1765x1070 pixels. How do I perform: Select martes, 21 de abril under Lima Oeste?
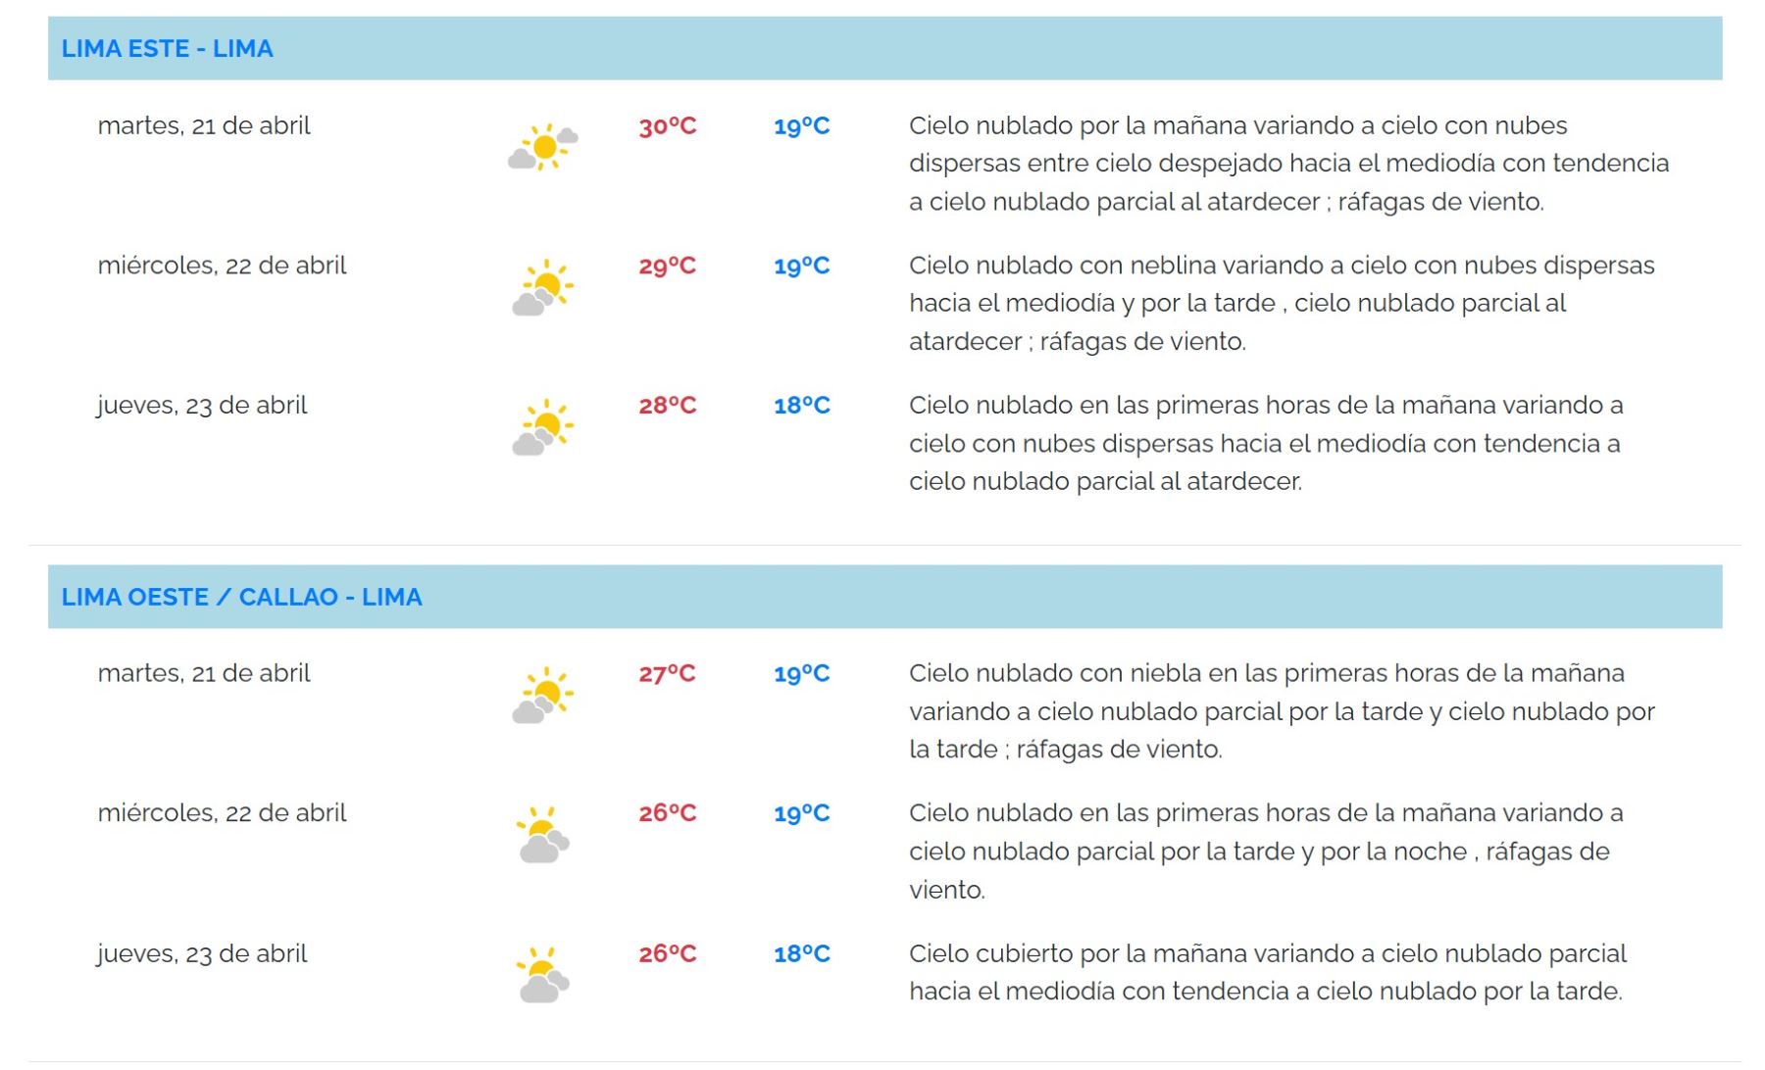pyautogui.click(x=204, y=673)
